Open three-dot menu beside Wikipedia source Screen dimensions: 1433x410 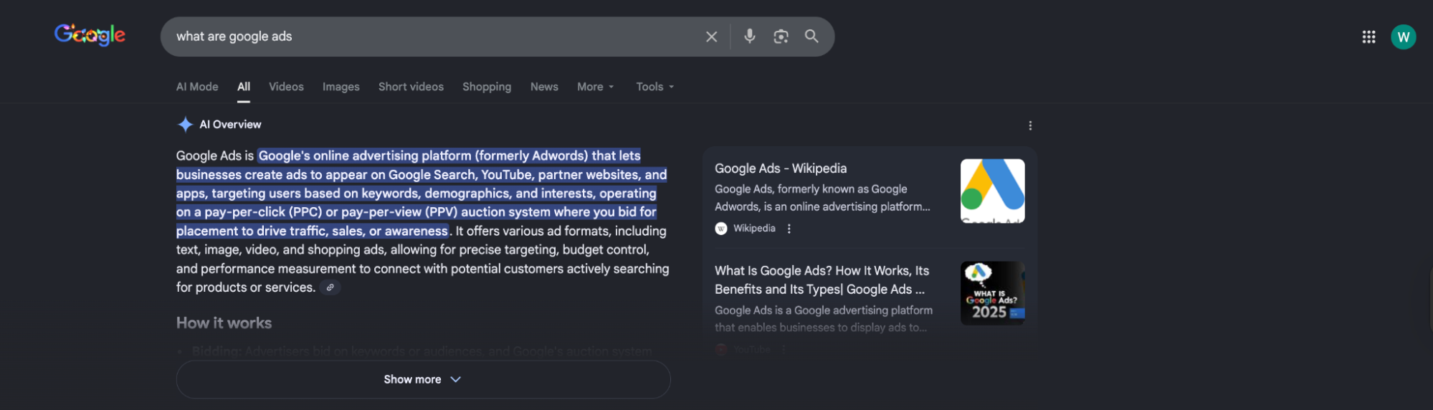click(789, 229)
